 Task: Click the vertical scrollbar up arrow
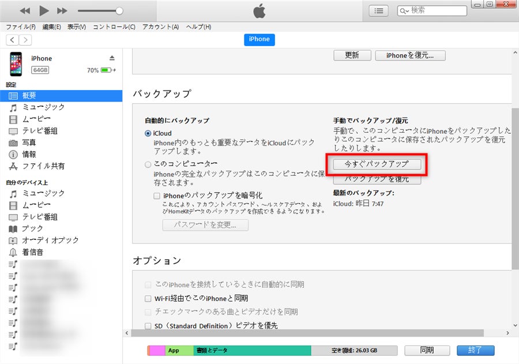[x=515, y=52]
